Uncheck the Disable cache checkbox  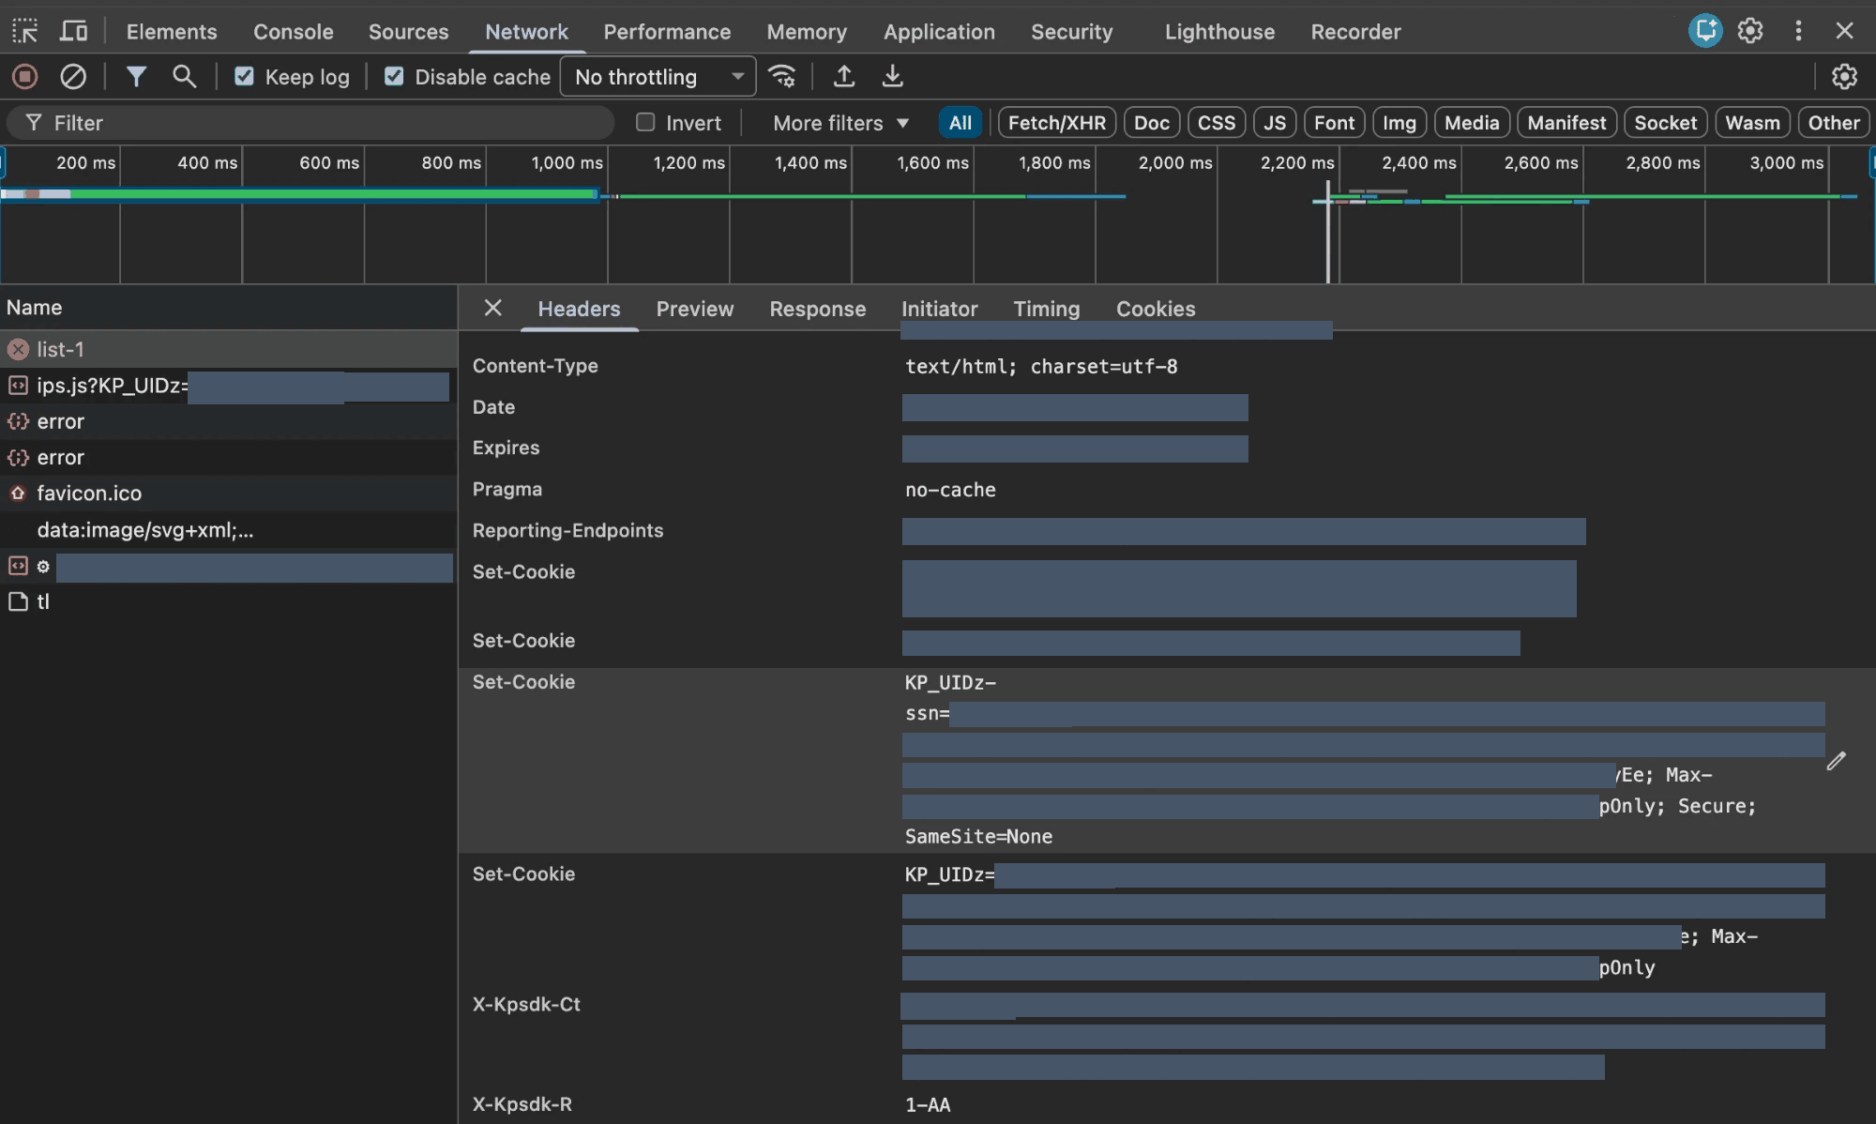tap(395, 76)
